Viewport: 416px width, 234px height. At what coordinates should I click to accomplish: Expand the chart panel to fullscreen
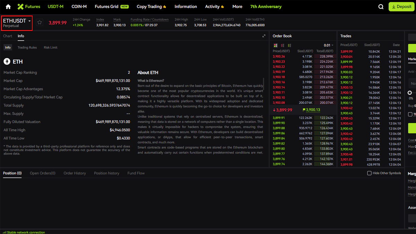tap(264, 36)
